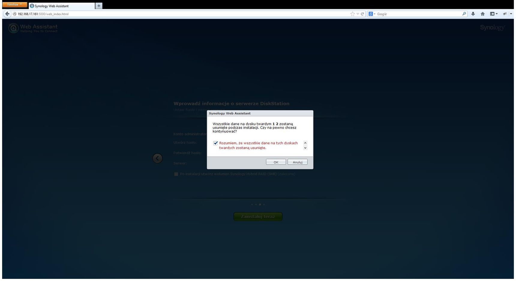Viewport: 516px width, 281px height.
Task: Click the wizard previous step arrow
Action: [157, 158]
